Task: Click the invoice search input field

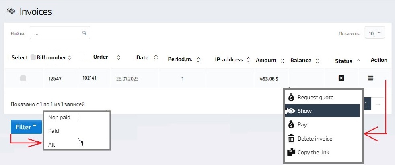Action: click(x=56, y=33)
